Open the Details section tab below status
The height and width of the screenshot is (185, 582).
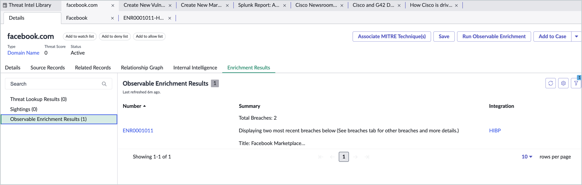pyautogui.click(x=12, y=67)
